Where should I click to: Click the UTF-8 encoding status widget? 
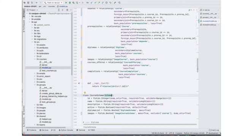[171, 133]
